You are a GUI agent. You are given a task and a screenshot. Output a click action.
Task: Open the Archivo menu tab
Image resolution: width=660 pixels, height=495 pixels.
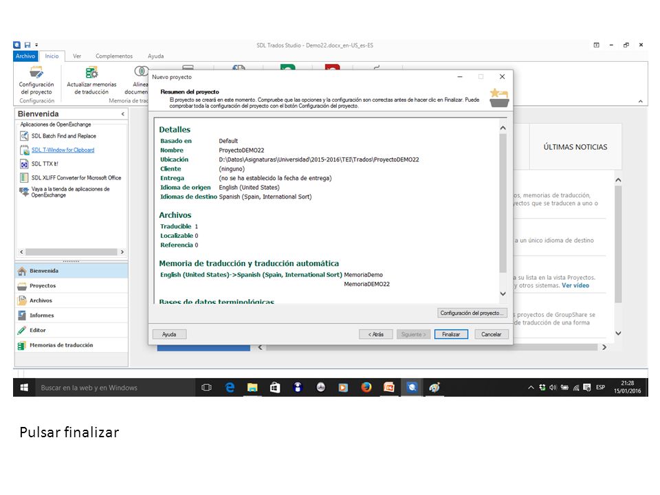click(x=25, y=56)
